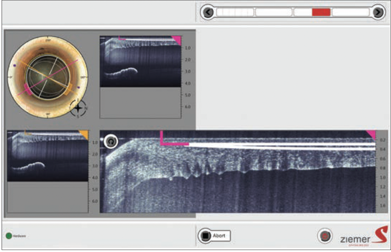This screenshot has height=252, width=391.
Task: Click the round red button beside Ziemer logo
Action: [x=325, y=235]
